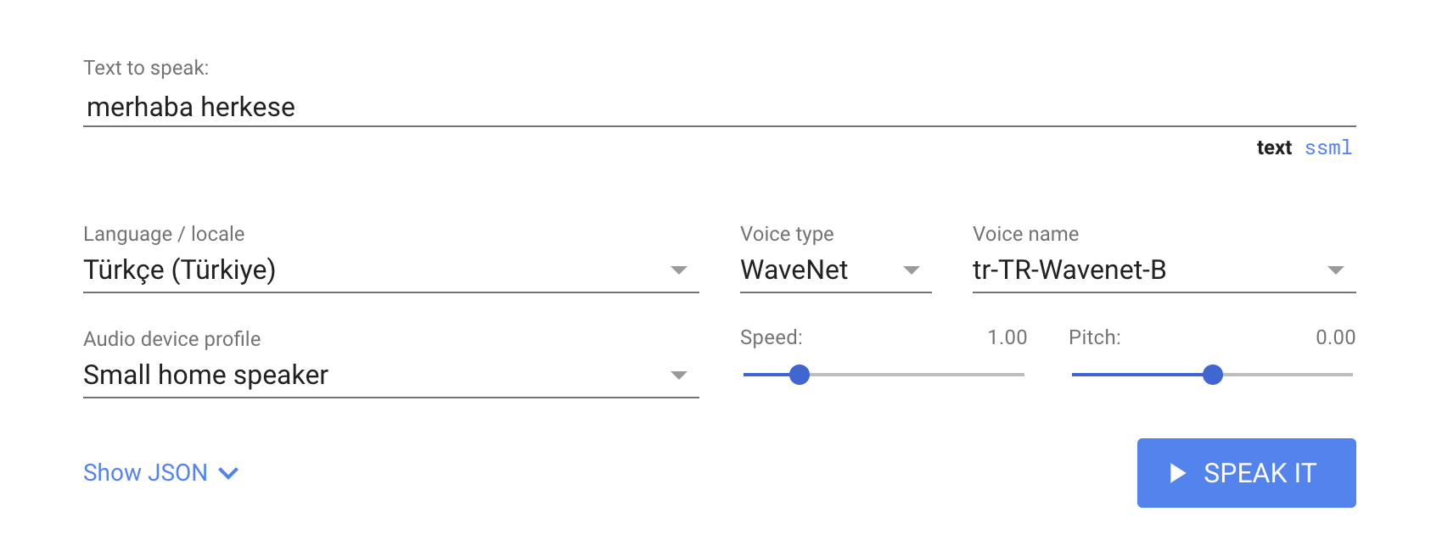Select the text input mode
The width and height of the screenshot is (1431, 551).
tap(1274, 147)
